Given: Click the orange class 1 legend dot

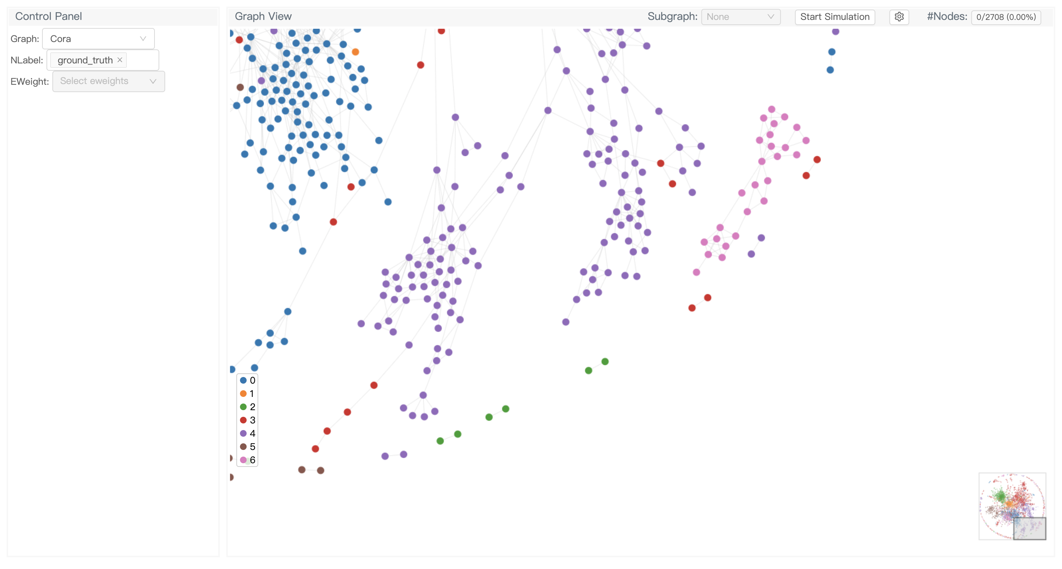Looking at the screenshot, I should (243, 394).
